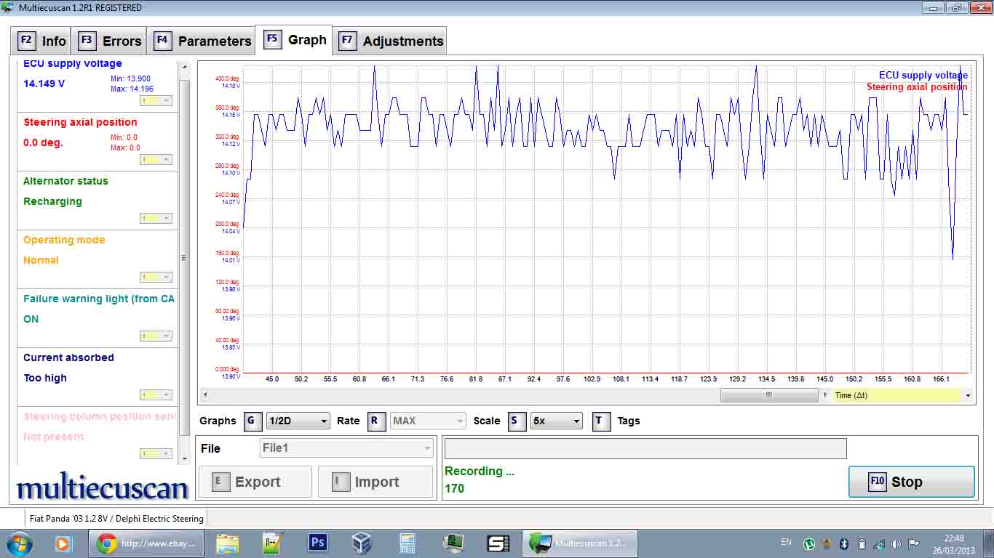Click the G key icon beside Graphs
The width and height of the screenshot is (994, 558).
(253, 421)
